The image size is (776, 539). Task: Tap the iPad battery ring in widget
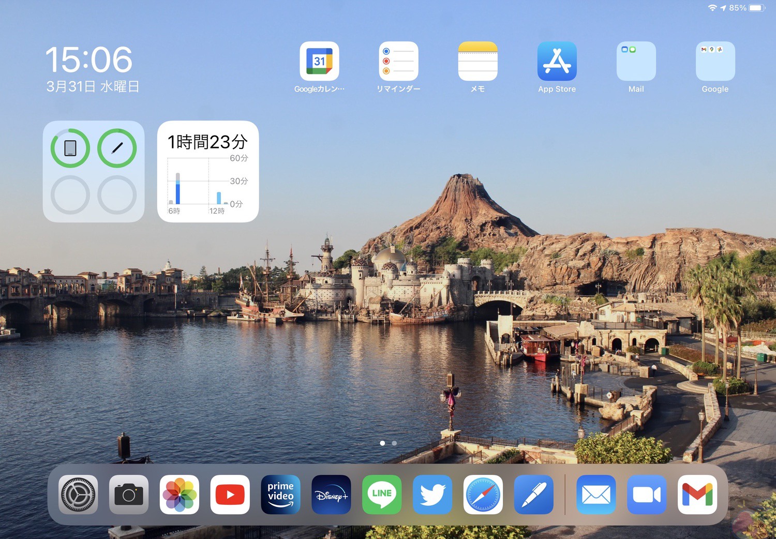(70, 148)
